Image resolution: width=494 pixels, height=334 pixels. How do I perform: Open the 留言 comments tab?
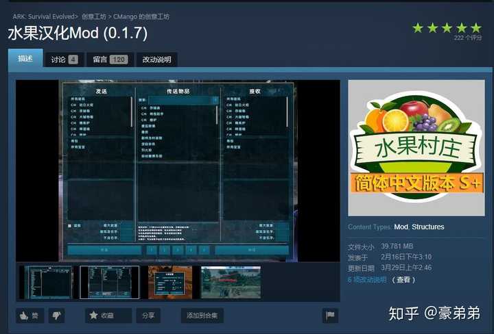coord(110,60)
